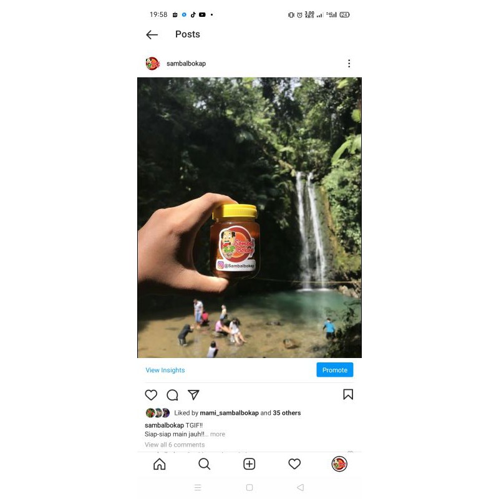The width and height of the screenshot is (499, 499).
Task: Click the Promote button
Action: [334, 370]
